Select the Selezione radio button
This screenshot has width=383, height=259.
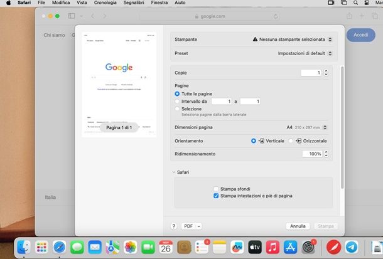[x=177, y=108]
